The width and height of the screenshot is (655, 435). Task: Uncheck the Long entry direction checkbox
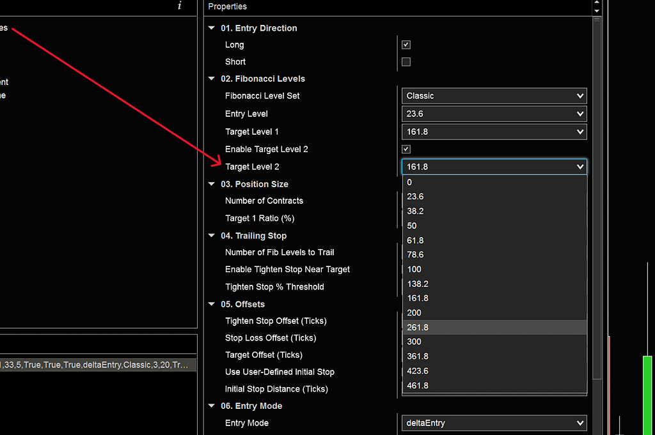point(406,45)
